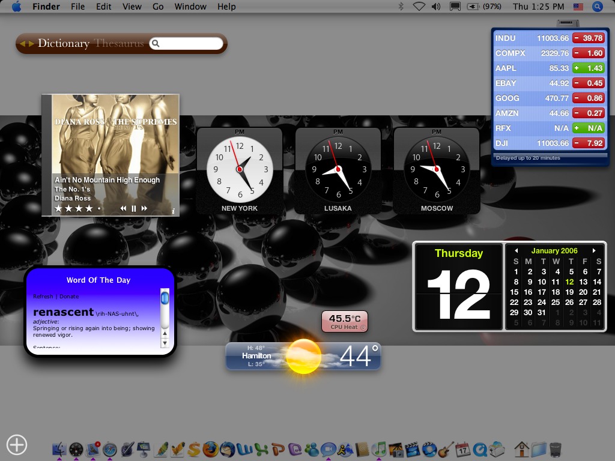Open the widget bar with plus button
The height and width of the screenshot is (461, 615).
16,445
